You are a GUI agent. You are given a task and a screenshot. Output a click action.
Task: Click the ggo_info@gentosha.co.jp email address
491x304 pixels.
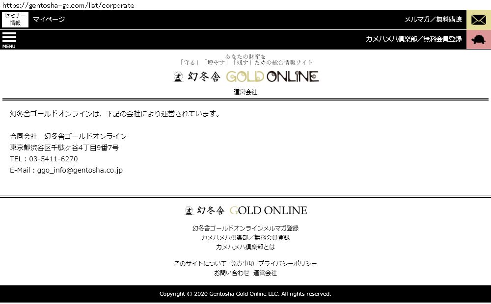coord(80,170)
